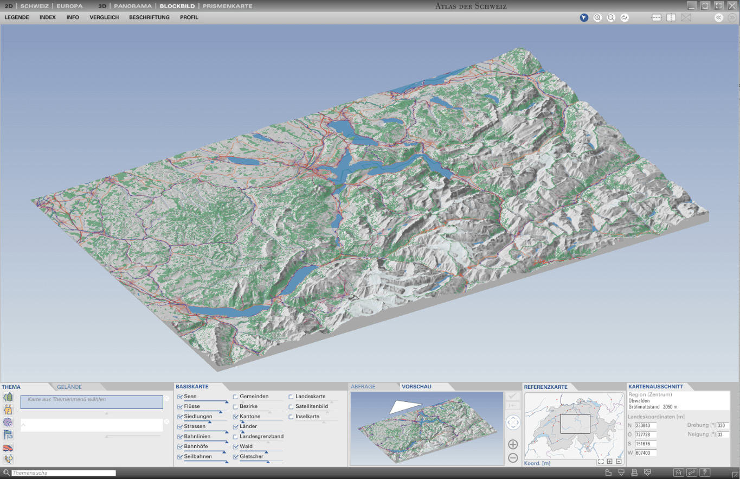Switch to PANORAMA view mode
Screen dimensions: 740x479
tap(133, 6)
